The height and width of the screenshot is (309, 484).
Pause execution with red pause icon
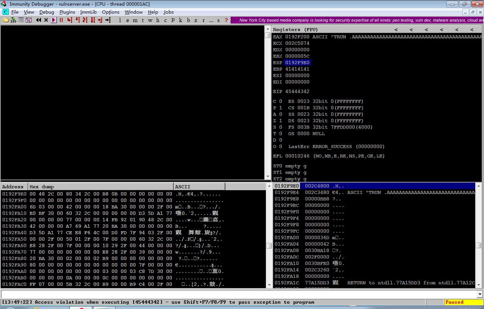coord(61,20)
